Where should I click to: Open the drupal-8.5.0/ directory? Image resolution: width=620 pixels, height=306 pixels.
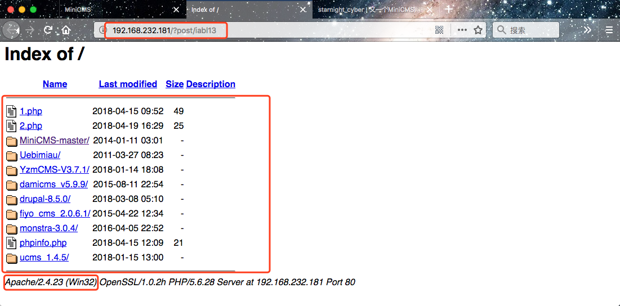tap(45, 199)
